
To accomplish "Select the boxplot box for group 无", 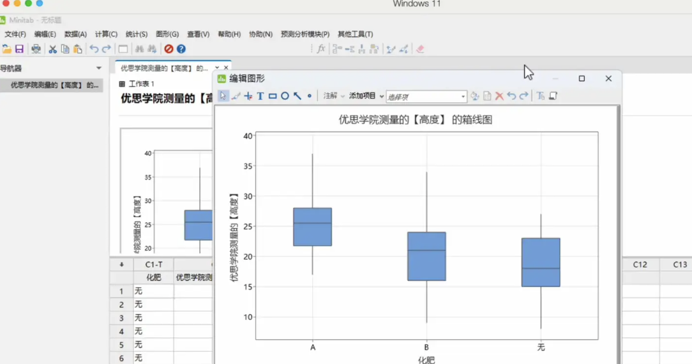I will pyautogui.click(x=541, y=262).
